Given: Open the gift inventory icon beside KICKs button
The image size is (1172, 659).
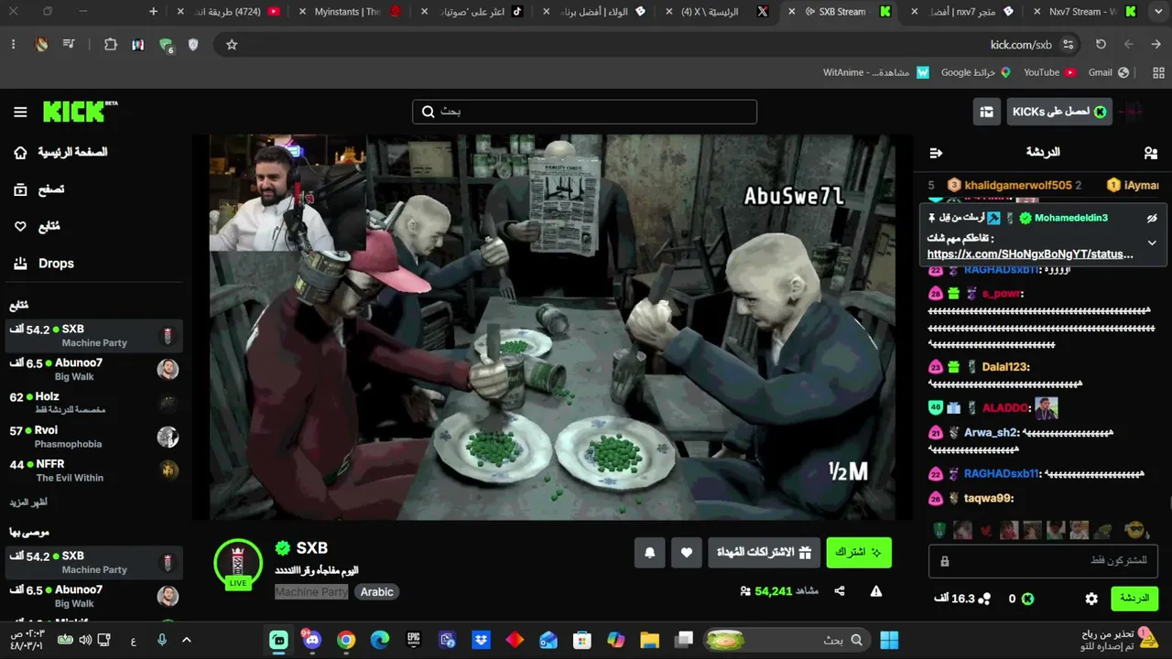Looking at the screenshot, I should point(986,112).
